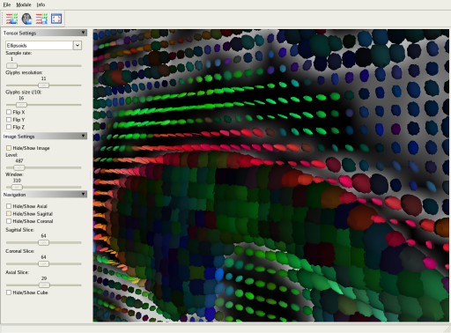The image size is (451, 333).
Task: Click the Glyphs resolution slider handle
Action: tap(44, 85)
